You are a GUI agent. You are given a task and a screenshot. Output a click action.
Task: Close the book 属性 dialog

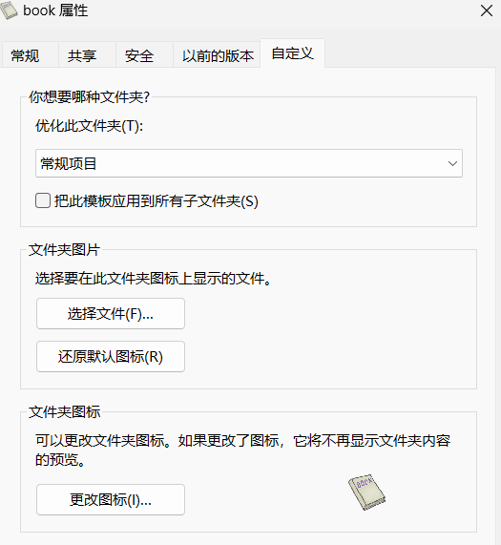tap(487, 10)
